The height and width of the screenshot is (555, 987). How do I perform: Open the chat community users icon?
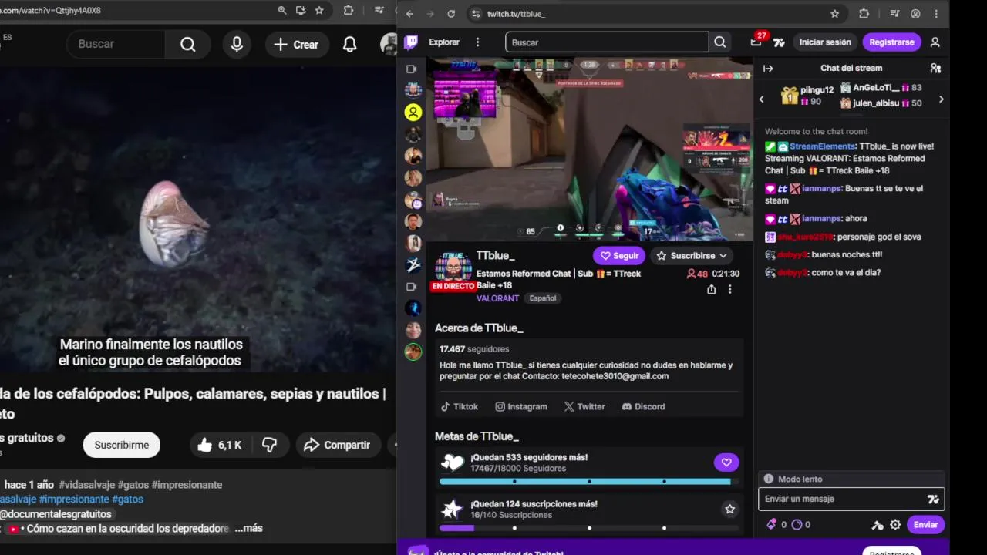(x=935, y=69)
